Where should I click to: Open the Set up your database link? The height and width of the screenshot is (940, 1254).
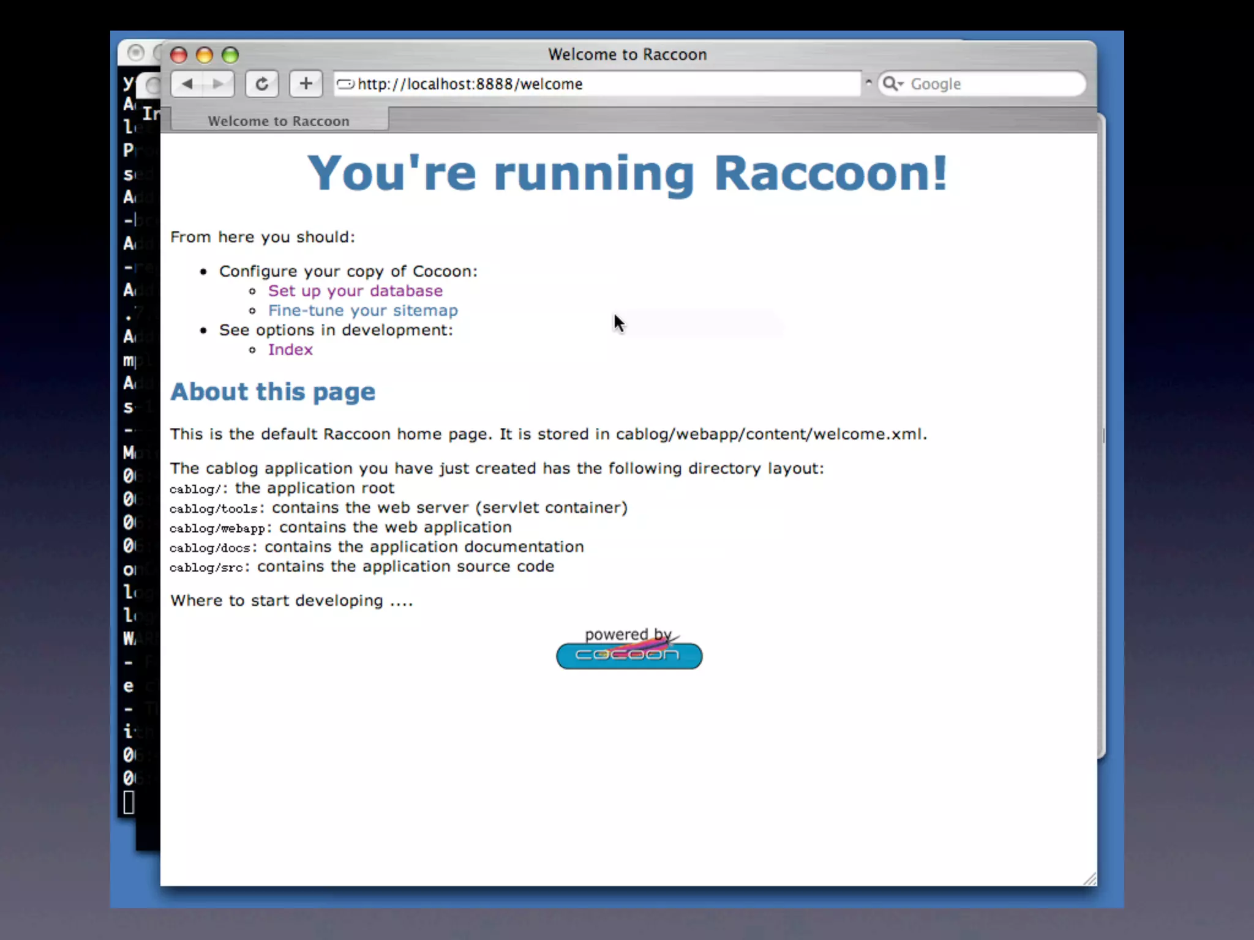355,291
